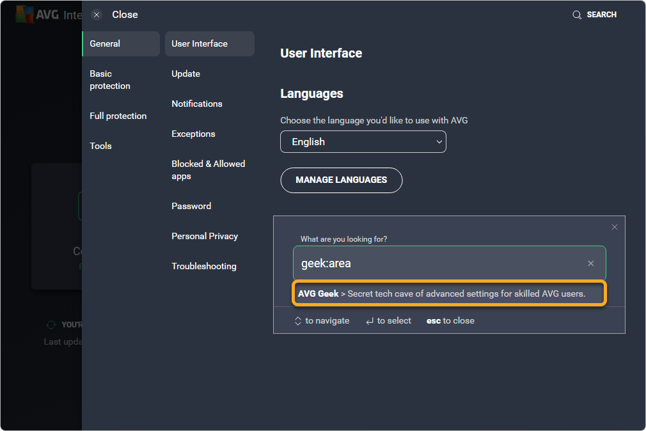
Task: Click the AVG logo icon
Action: click(25, 15)
